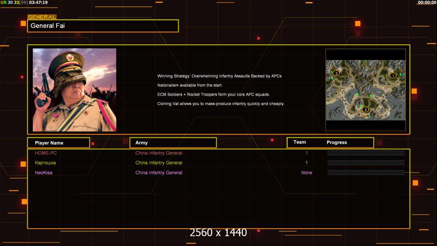The image size is (437, 246).
Task: Click the Progress column header
Action: pos(337,142)
